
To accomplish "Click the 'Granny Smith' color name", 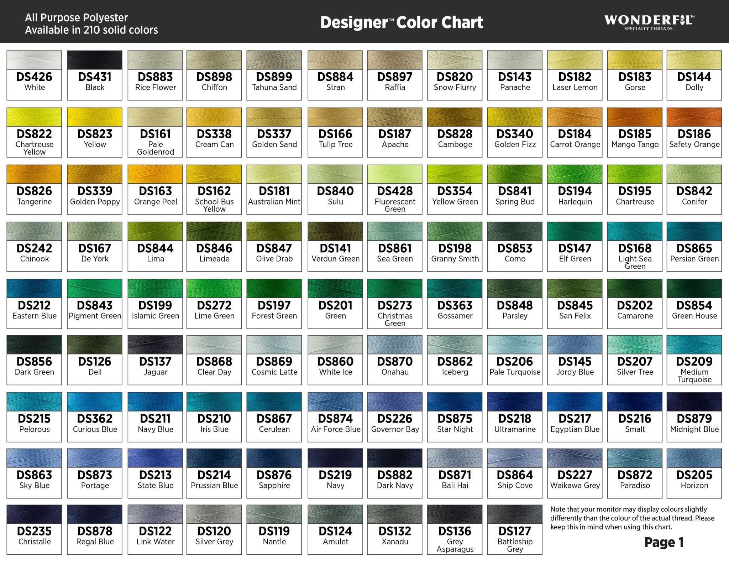I will [x=455, y=259].
